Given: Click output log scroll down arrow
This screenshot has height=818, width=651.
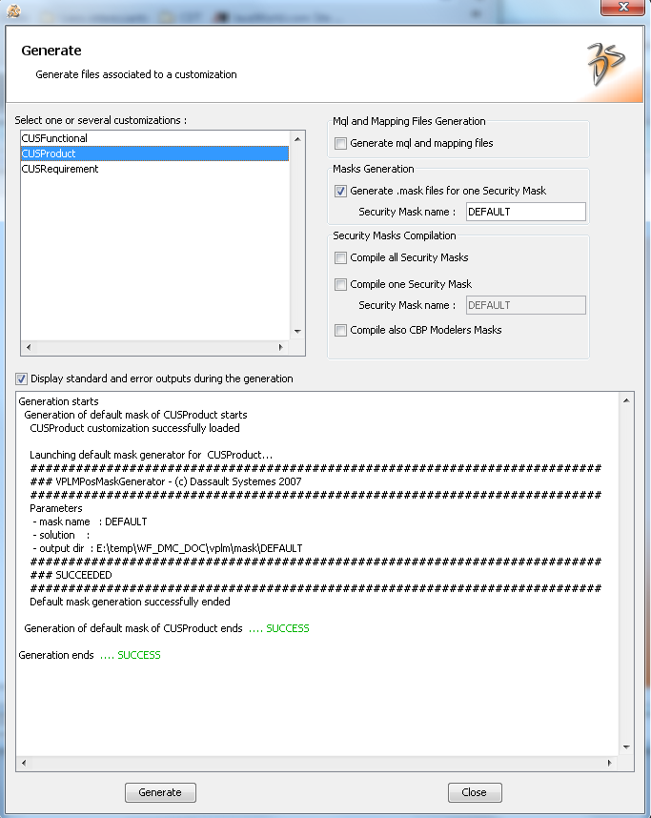Looking at the screenshot, I should coord(626,747).
